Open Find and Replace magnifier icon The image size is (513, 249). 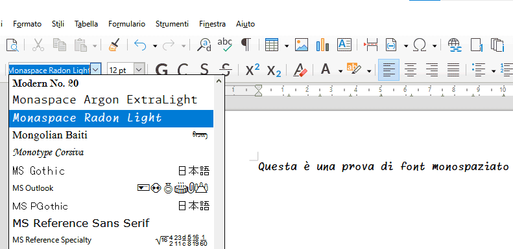[204, 45]
